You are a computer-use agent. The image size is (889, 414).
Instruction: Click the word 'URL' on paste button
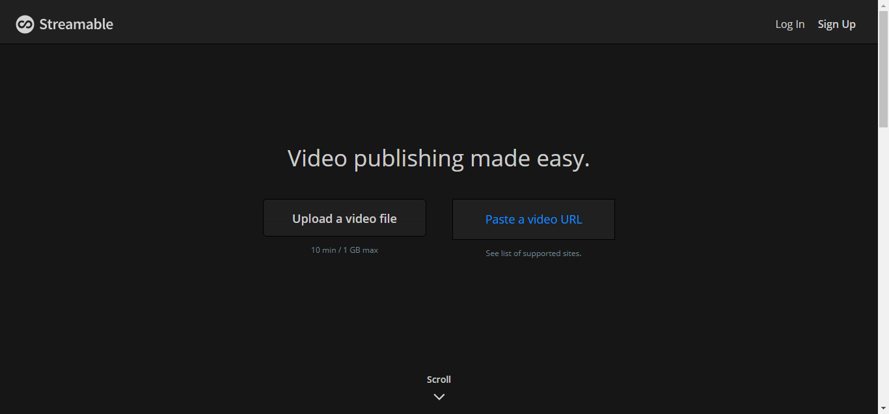pos(571,219)
